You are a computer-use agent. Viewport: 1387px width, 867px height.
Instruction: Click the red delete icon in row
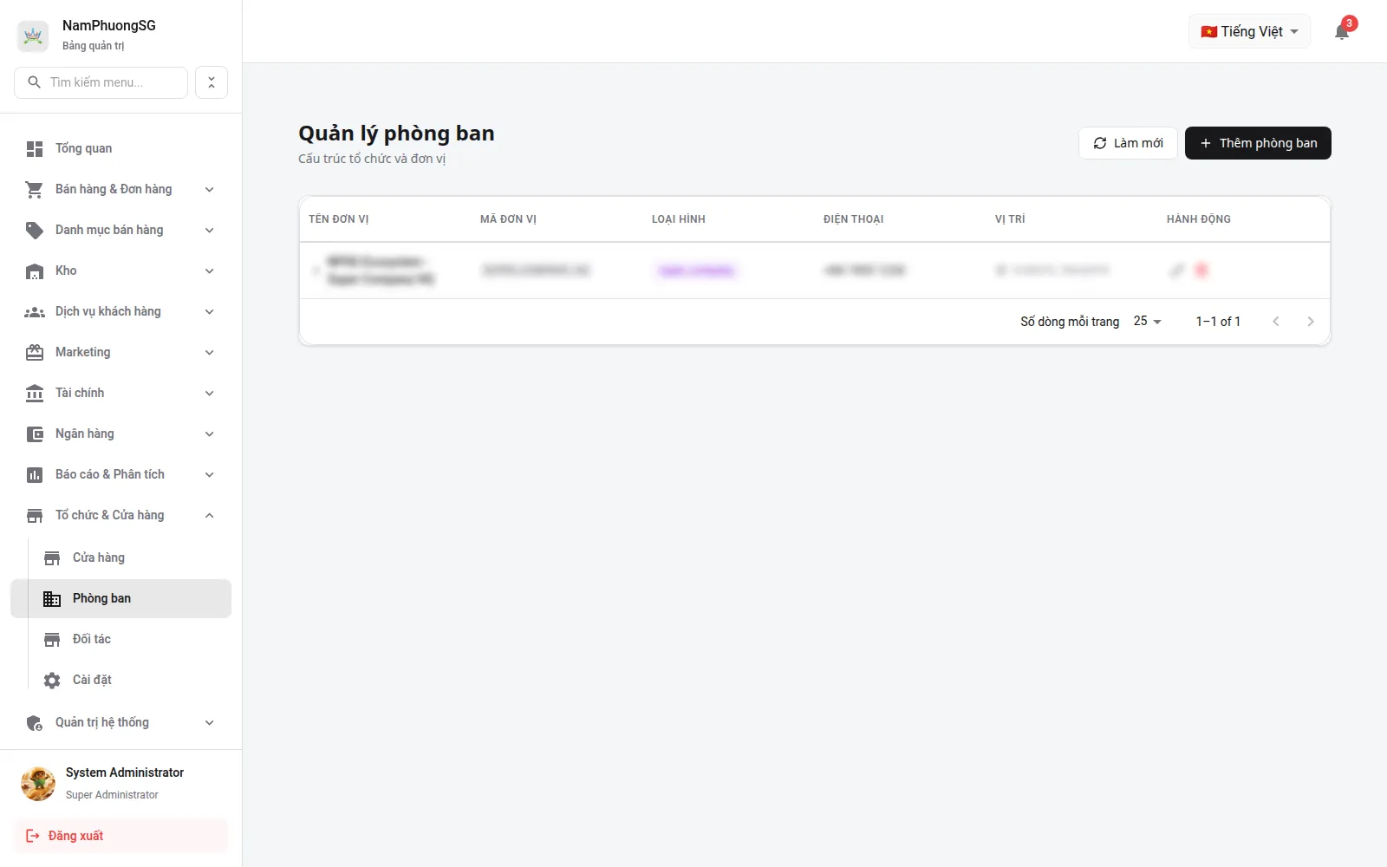click(1201, 271)
